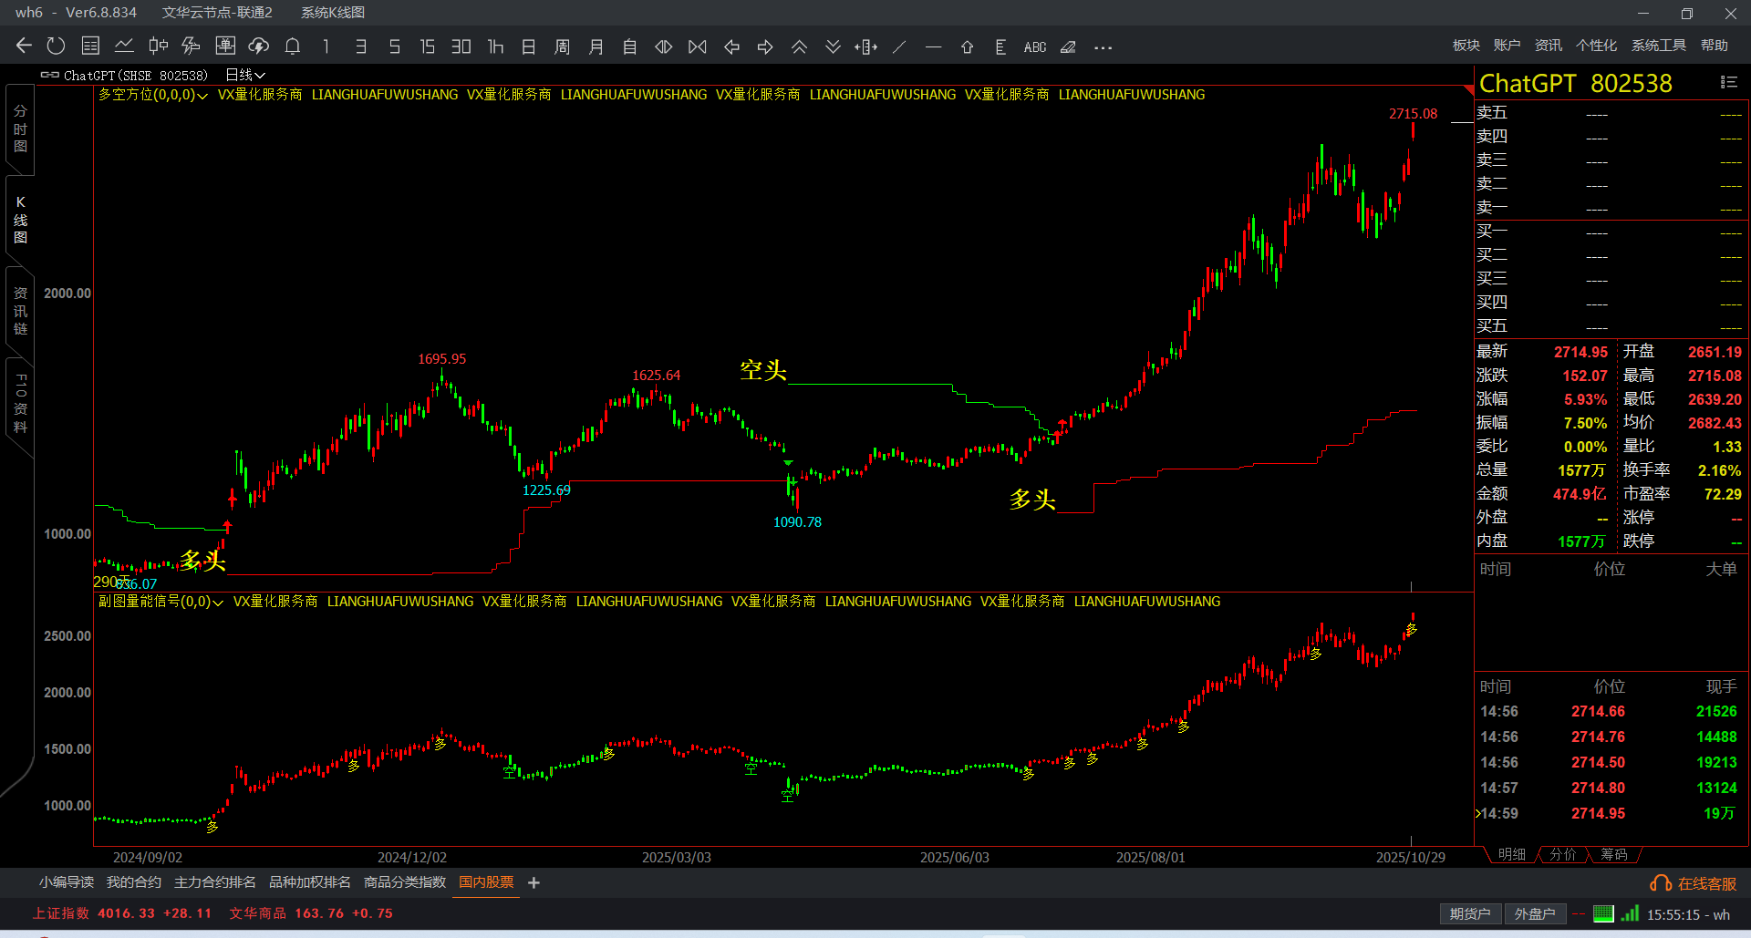Contact 在线客服 online support
1751x938 pixels.
(1694, 883)
